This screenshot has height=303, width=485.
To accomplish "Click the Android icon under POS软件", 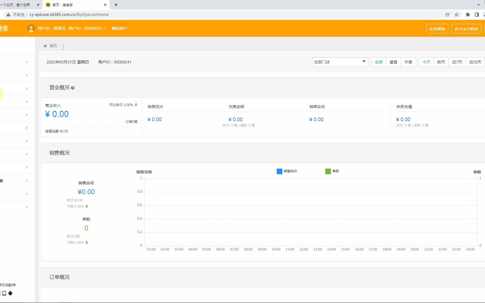I will pos(10,293).
